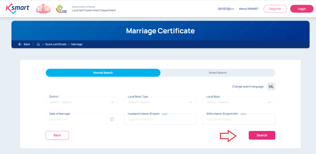Click the Register button

(275, 9)
